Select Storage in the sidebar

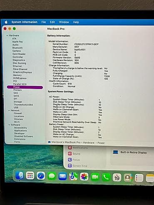tap(18, 101)
